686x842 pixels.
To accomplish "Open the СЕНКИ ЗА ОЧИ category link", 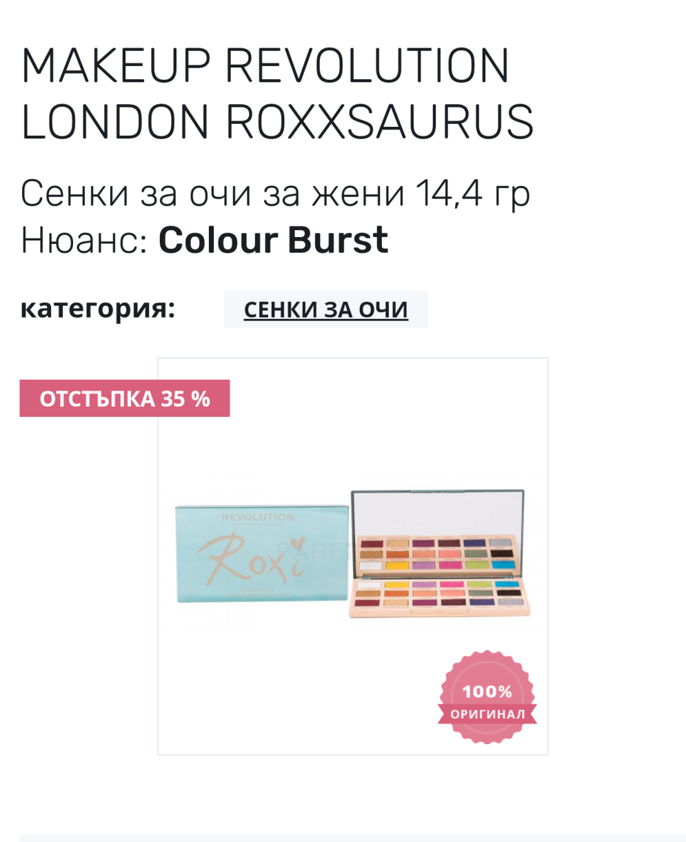I will 325,309.
